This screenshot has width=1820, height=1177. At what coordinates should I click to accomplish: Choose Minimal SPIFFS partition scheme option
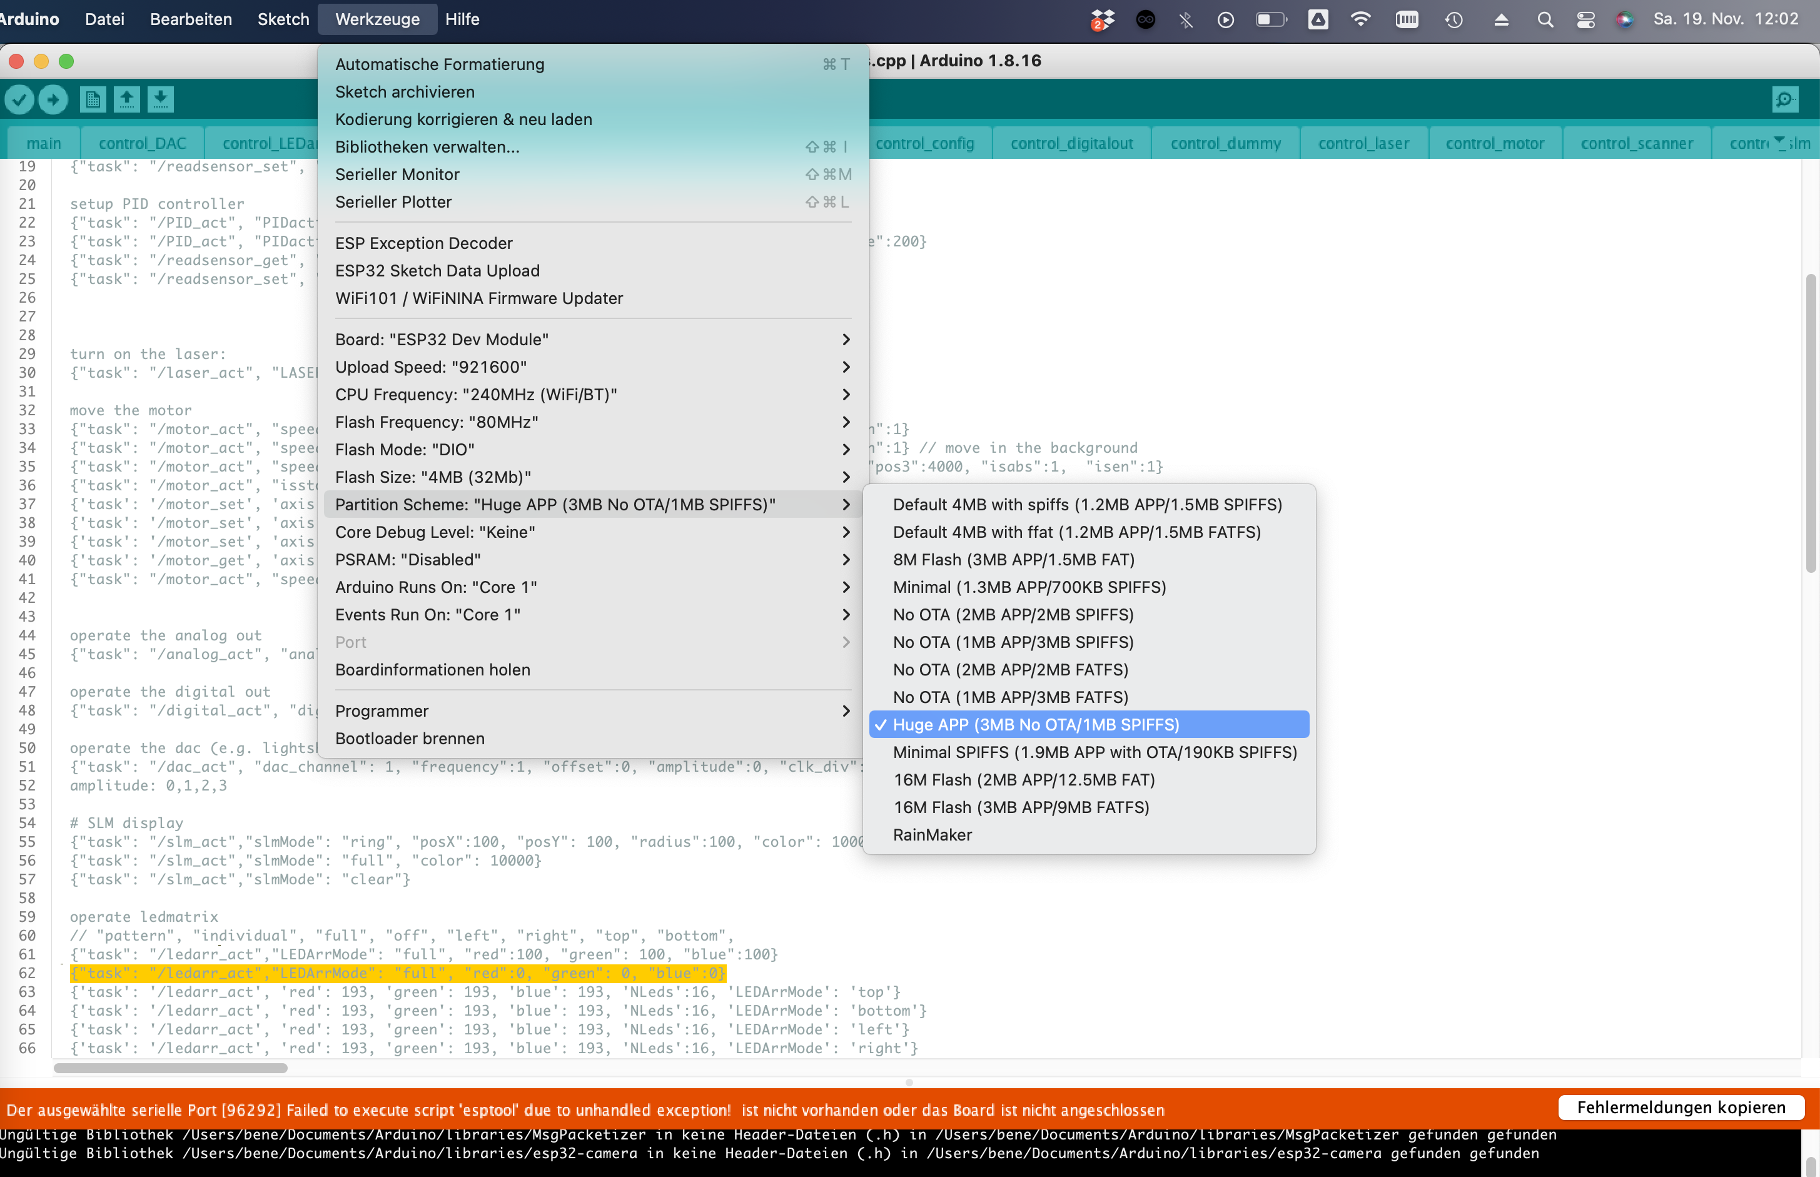(x=1095, y=752)
